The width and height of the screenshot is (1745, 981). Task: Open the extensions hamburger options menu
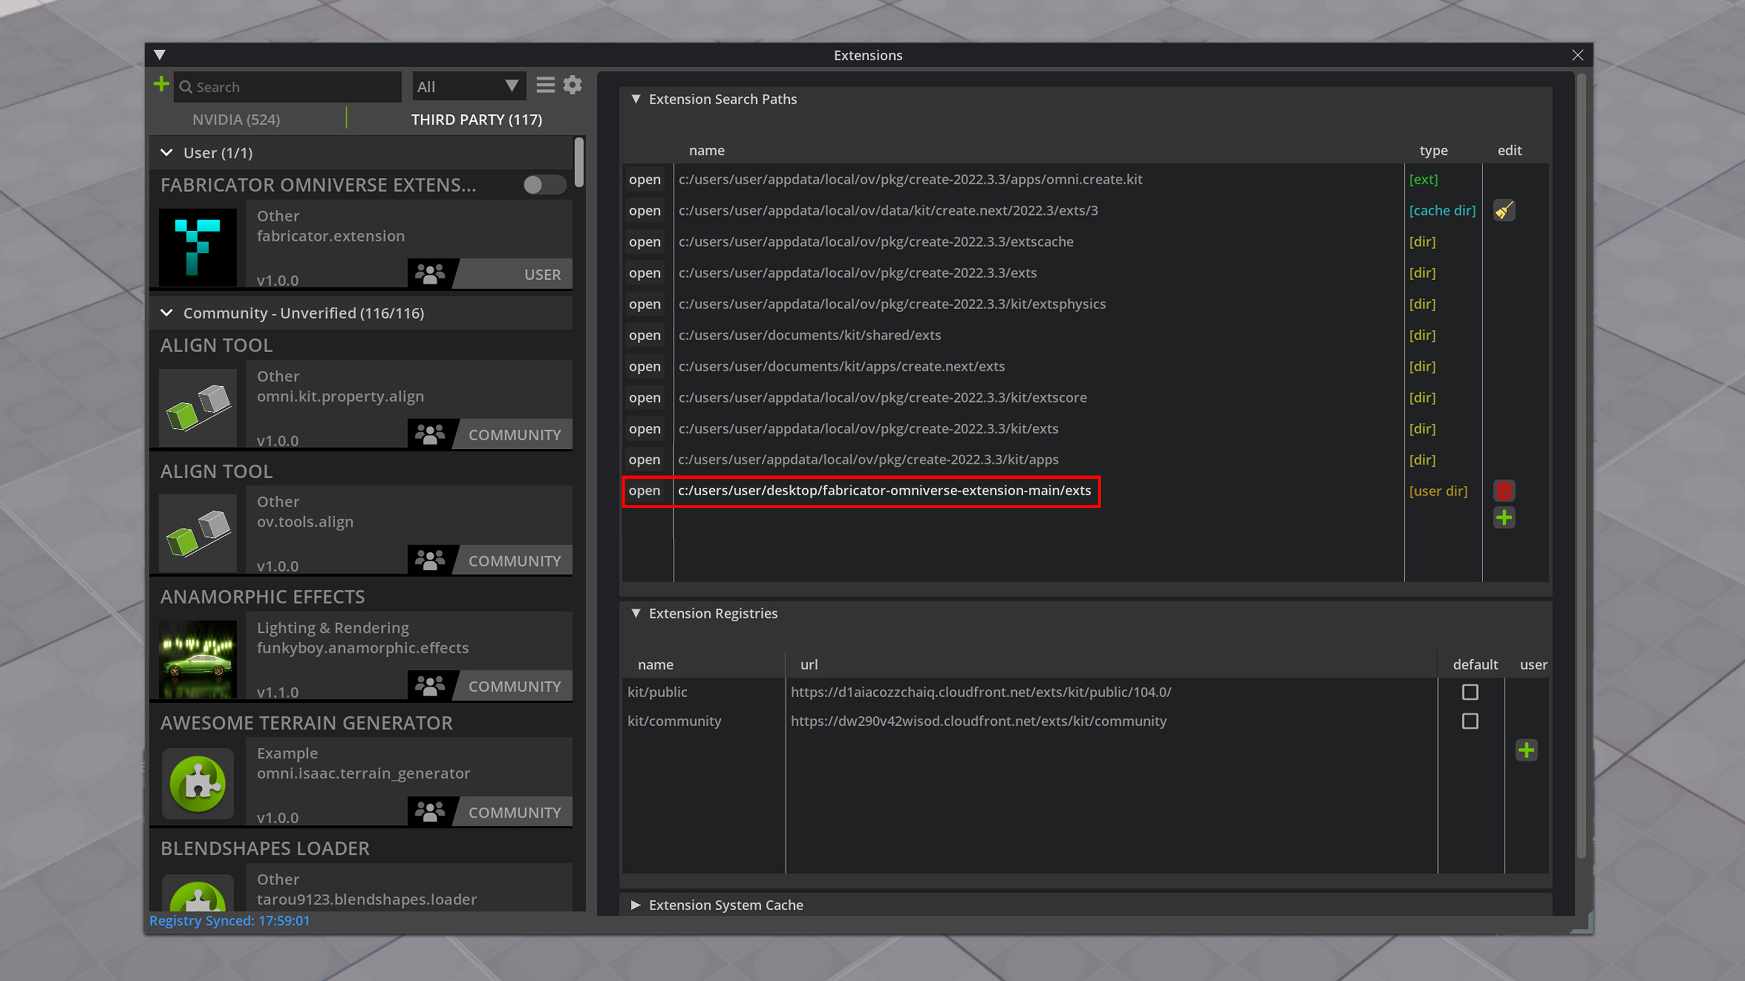tap(545, 85)
